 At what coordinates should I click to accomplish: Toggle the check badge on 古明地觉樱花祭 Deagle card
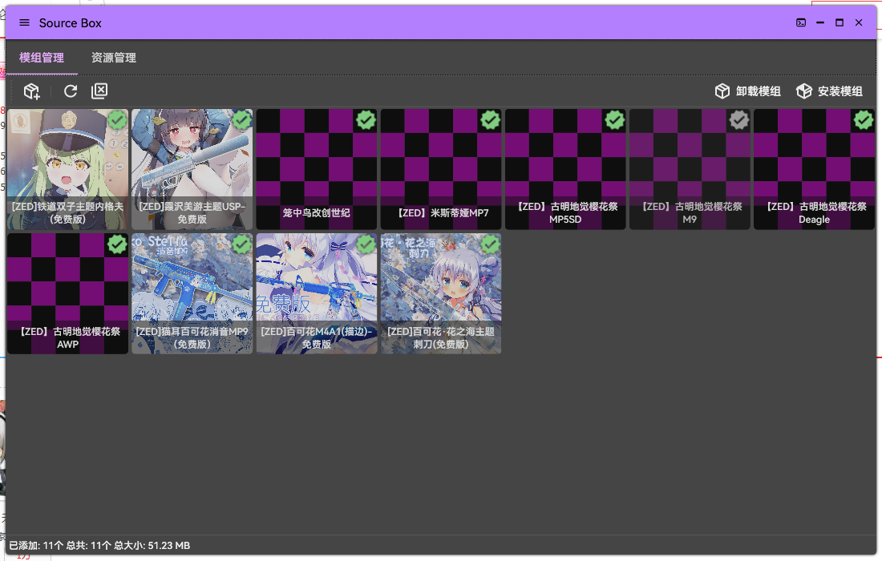pos(864,119)
